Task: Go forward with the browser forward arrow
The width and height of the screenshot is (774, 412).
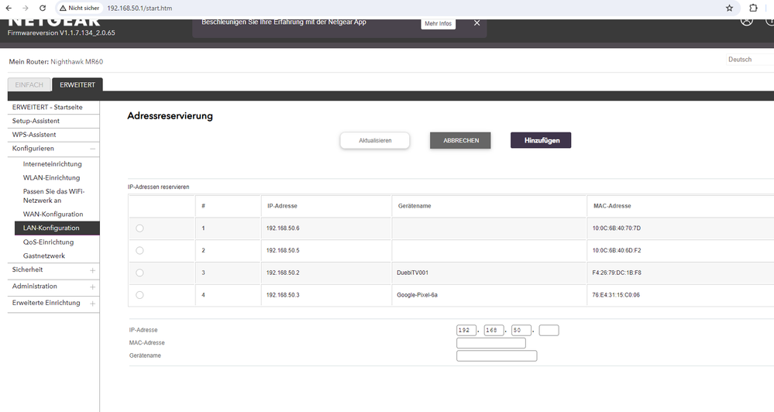Action: [x=26, y=8]
